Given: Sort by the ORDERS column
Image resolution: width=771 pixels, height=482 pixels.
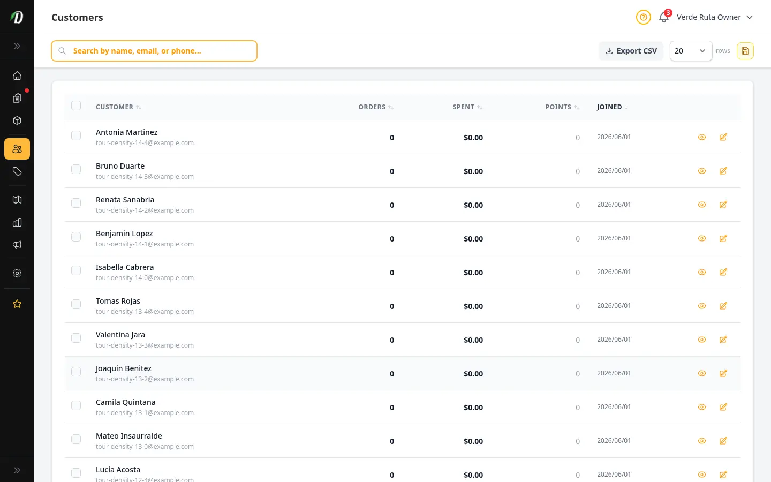Looking at the screenshot, I should coord(376,107).
